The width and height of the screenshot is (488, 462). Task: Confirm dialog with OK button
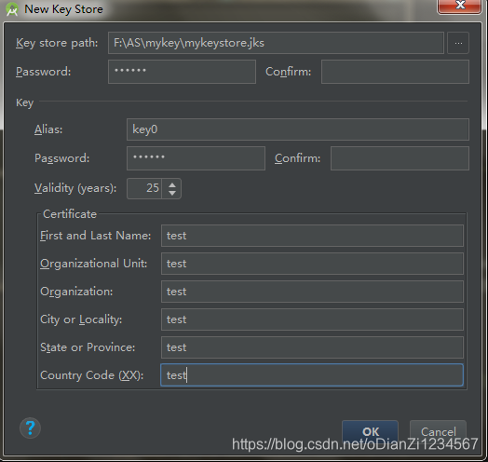pyautogui.click(x=370, y=431)
